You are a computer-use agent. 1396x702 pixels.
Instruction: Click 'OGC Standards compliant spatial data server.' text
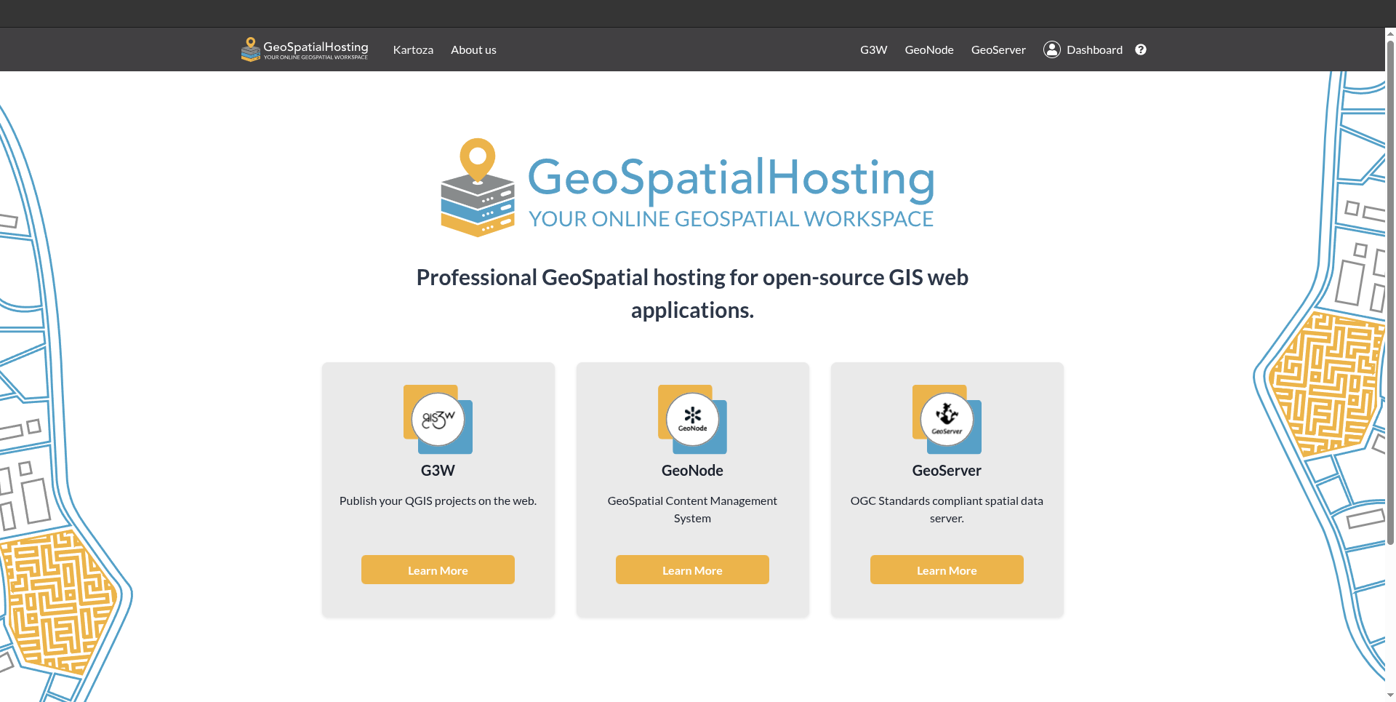pos(947,509)
